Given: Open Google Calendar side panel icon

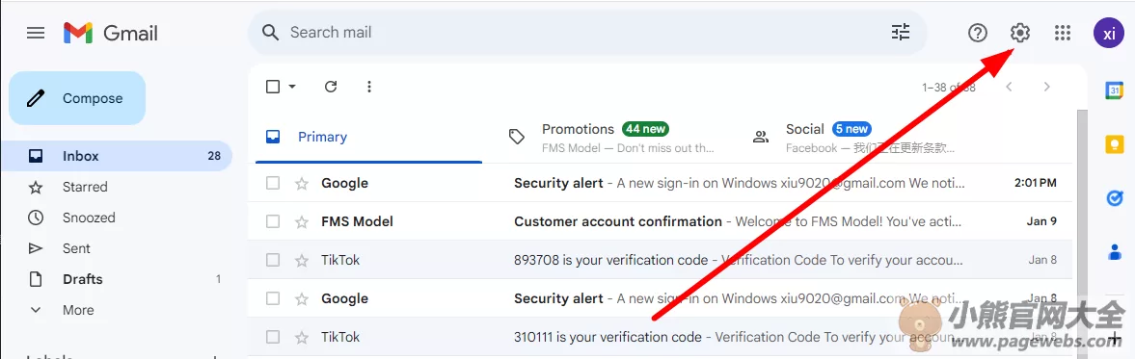Looking at the screenshot, I should tap(1114, 91).
